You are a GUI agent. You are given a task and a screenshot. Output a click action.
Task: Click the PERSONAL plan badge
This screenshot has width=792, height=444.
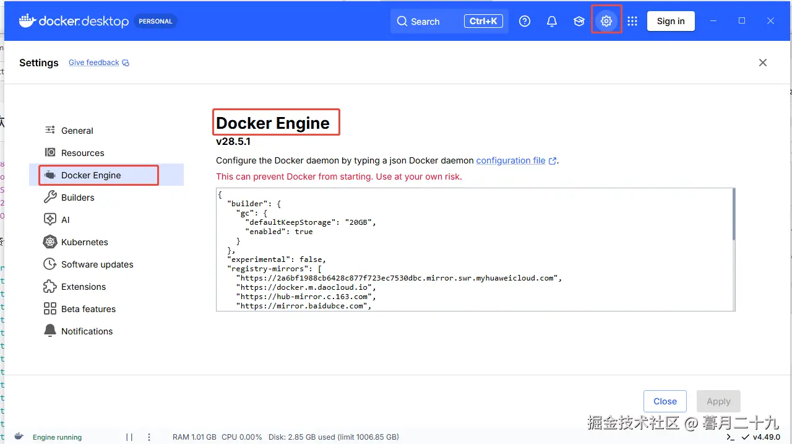(155, 21)
